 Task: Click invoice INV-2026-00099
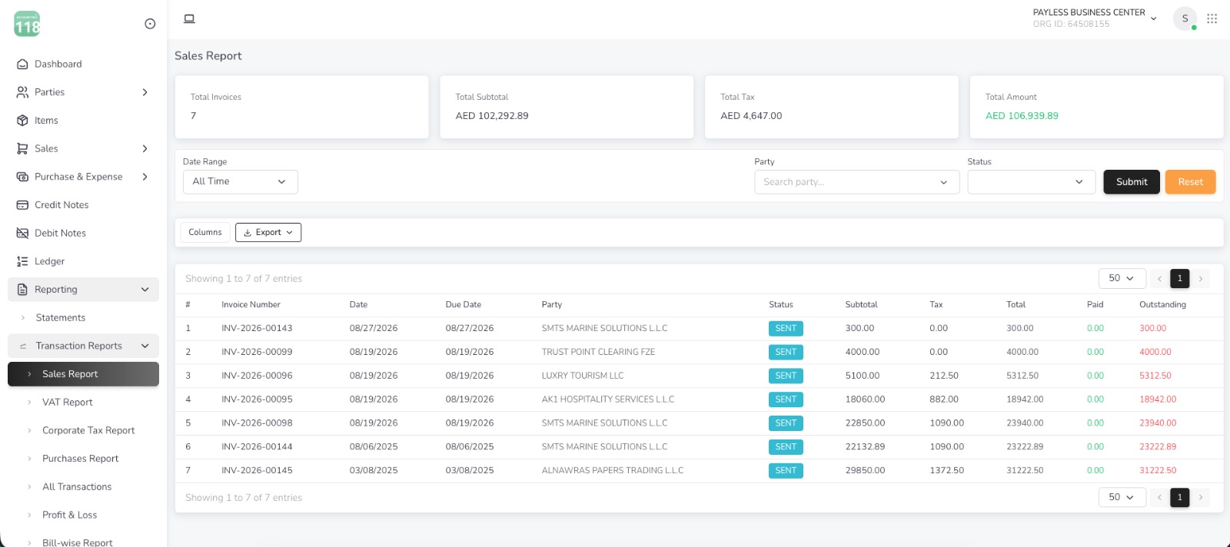pos(257,353)
